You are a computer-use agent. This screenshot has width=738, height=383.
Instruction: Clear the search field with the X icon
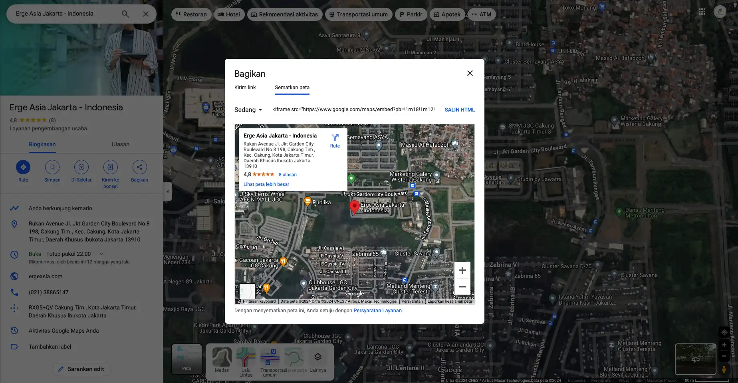click(x=146, y=14)
